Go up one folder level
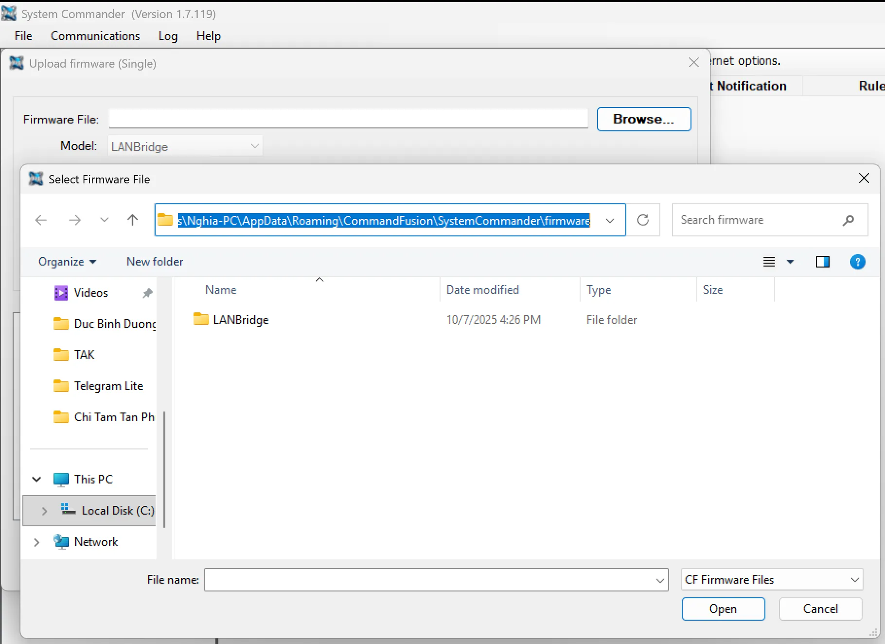Screen dimensions: 885x644 pos(132,220)
